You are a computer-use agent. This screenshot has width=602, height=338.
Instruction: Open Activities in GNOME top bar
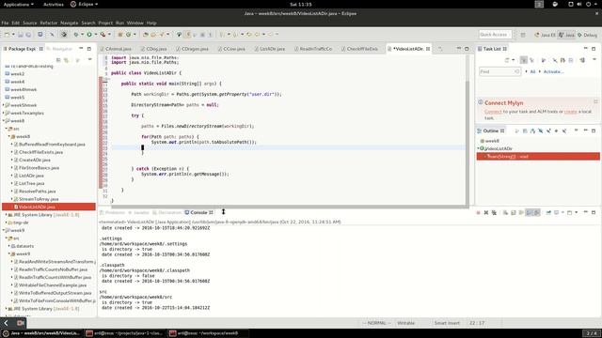coord(54,4)
